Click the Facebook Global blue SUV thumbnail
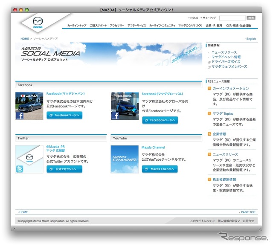Image resolution: width=273 pixels, height=246 pixels. 125,106
